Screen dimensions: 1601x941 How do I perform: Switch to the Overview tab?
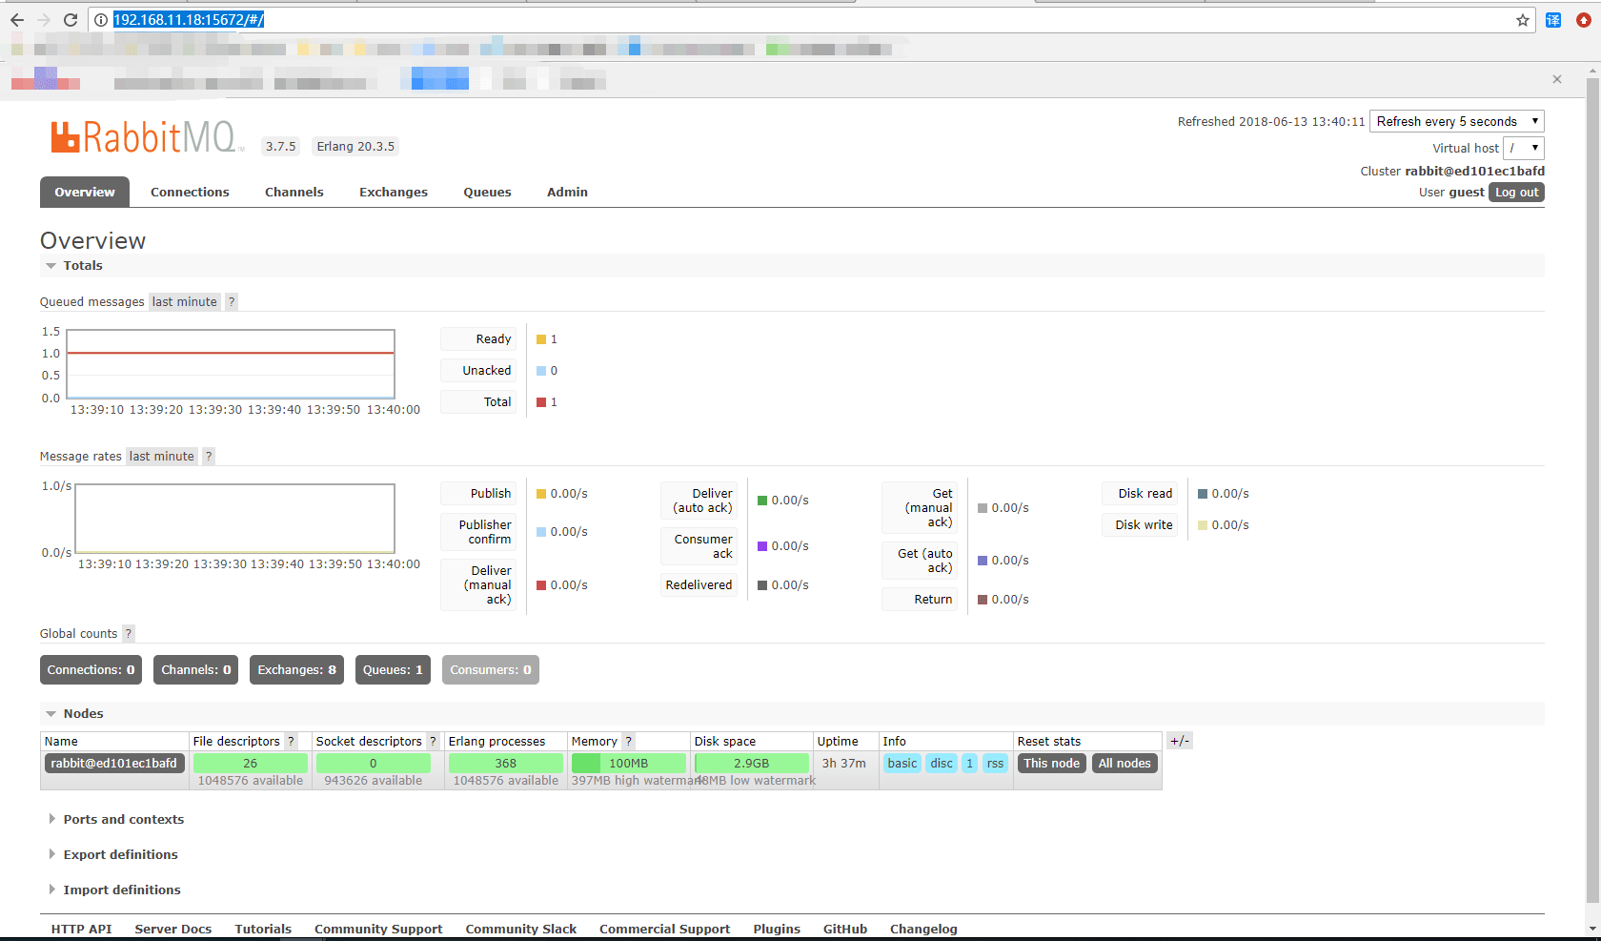coord(85,192)
